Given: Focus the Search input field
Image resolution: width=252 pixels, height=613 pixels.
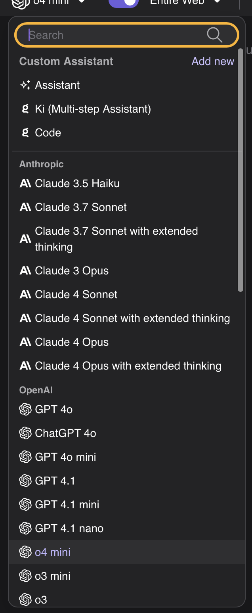Looking at the screenshot, I should click(x=115, y=35).
